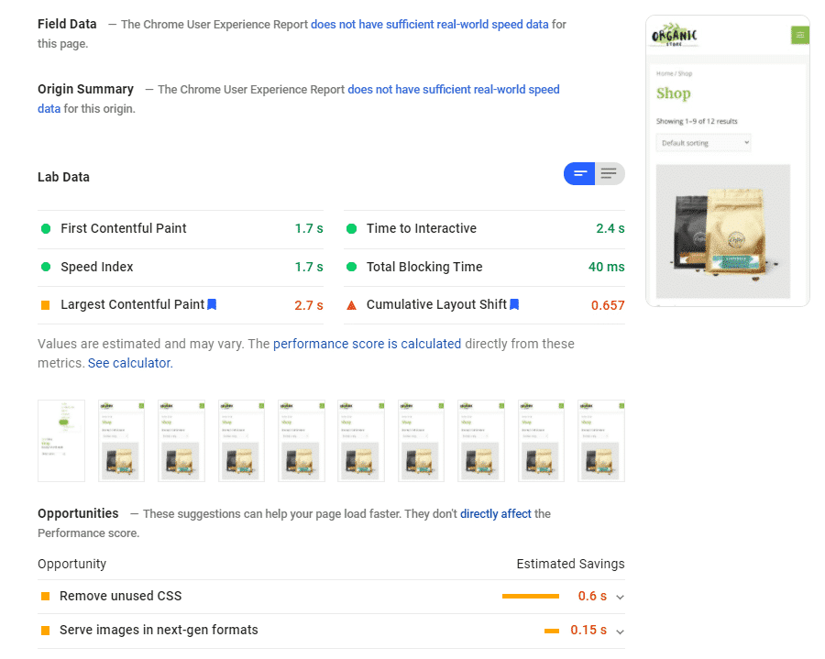The image size is (825, 659).
Task: Click the red triangle beside Cumulative Layout Shift
Action: pos(351,305)
